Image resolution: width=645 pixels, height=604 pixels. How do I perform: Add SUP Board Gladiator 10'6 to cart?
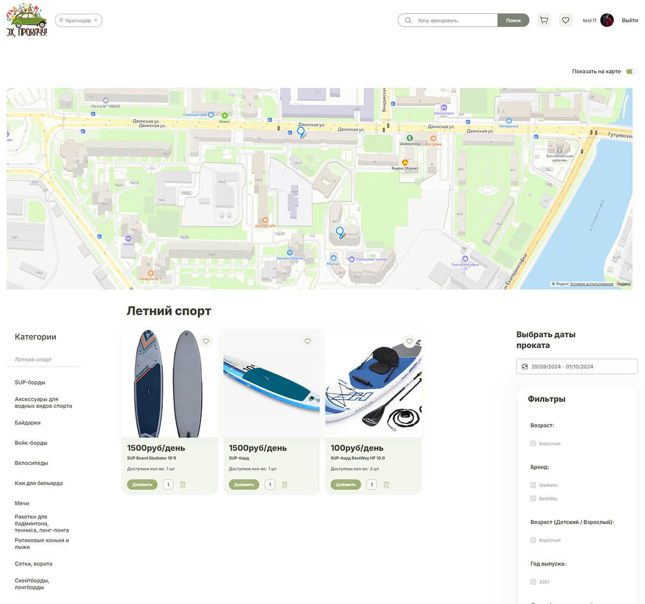pos(142,485)
